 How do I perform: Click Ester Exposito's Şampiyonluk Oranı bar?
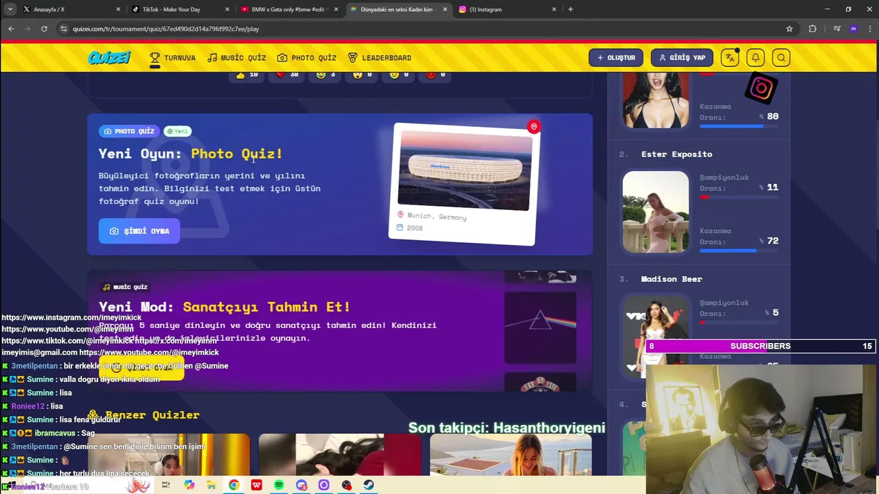tap(739, 197)
